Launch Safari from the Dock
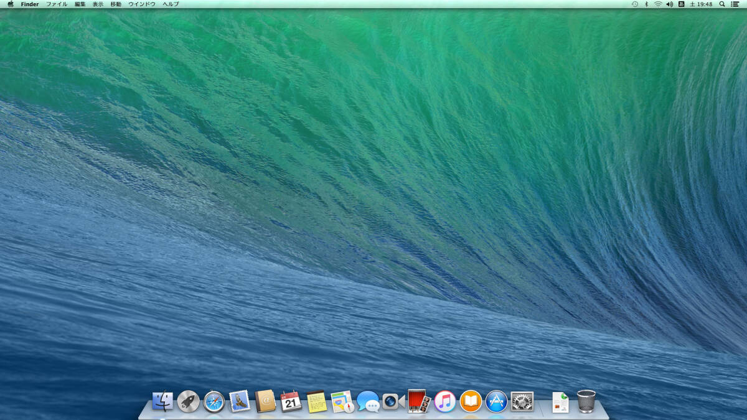 tap(214, 401)
